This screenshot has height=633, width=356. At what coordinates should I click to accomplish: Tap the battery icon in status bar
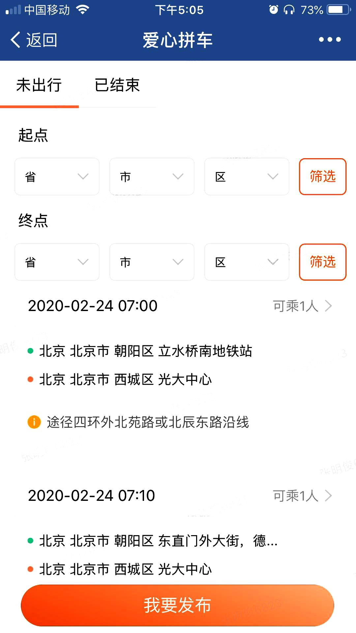[x=338, y=10]
